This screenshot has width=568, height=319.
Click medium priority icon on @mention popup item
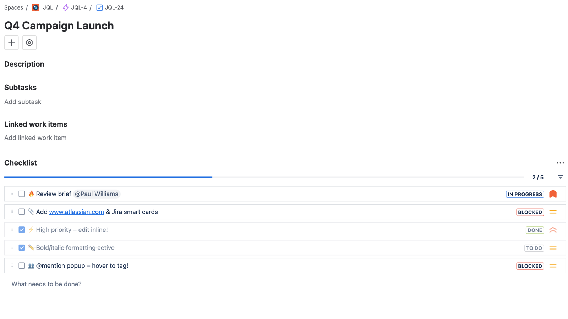(x=553, y=266)
